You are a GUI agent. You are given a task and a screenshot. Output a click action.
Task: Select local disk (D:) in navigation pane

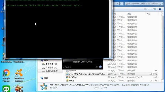coord(49,67)
